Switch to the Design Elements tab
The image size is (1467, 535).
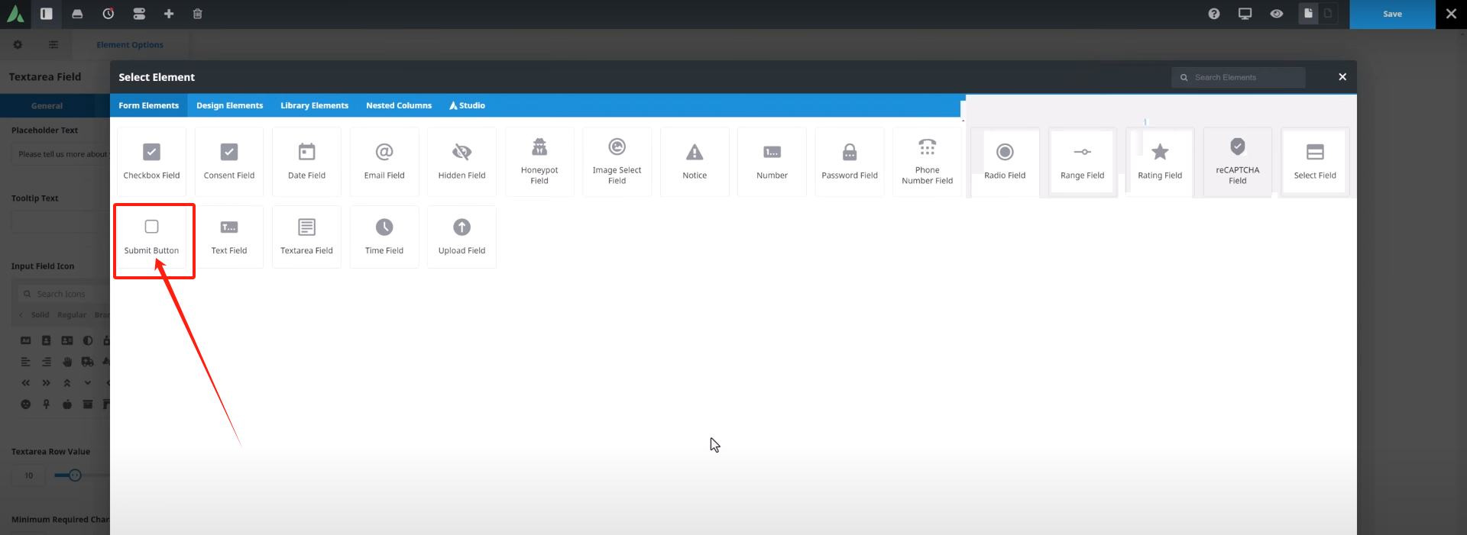[x=229, y=105]
